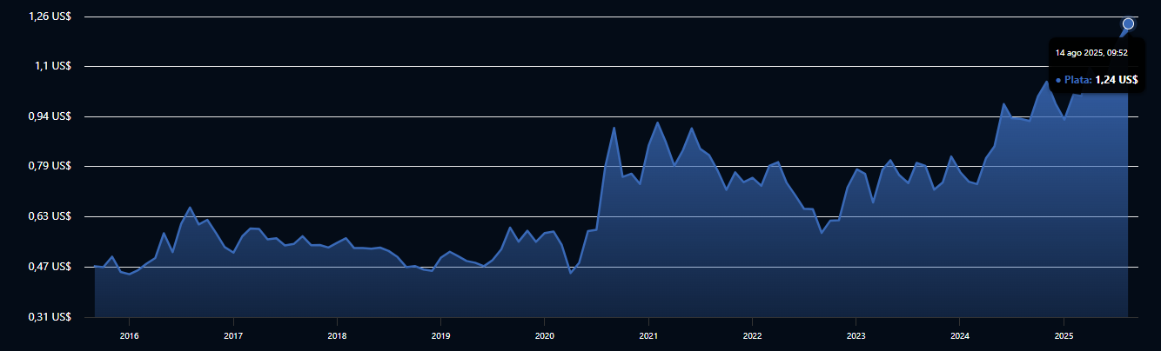This screenshot has height=351, width=1161.
Task: Click the 2018 x-axis year label
Action: [x=337, y=335]
